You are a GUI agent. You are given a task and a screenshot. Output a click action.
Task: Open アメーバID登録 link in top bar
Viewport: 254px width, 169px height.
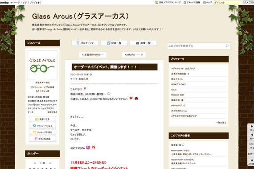pyautogui.click(x=192, y=2)
